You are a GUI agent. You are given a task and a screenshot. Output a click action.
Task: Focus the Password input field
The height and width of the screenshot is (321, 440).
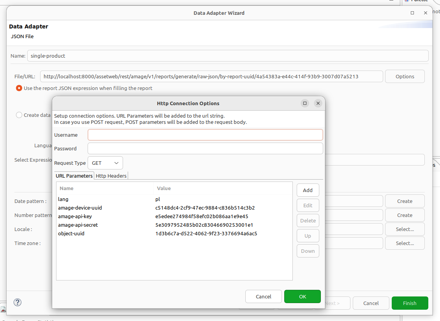pyautogui.click(x=205, y=148)
